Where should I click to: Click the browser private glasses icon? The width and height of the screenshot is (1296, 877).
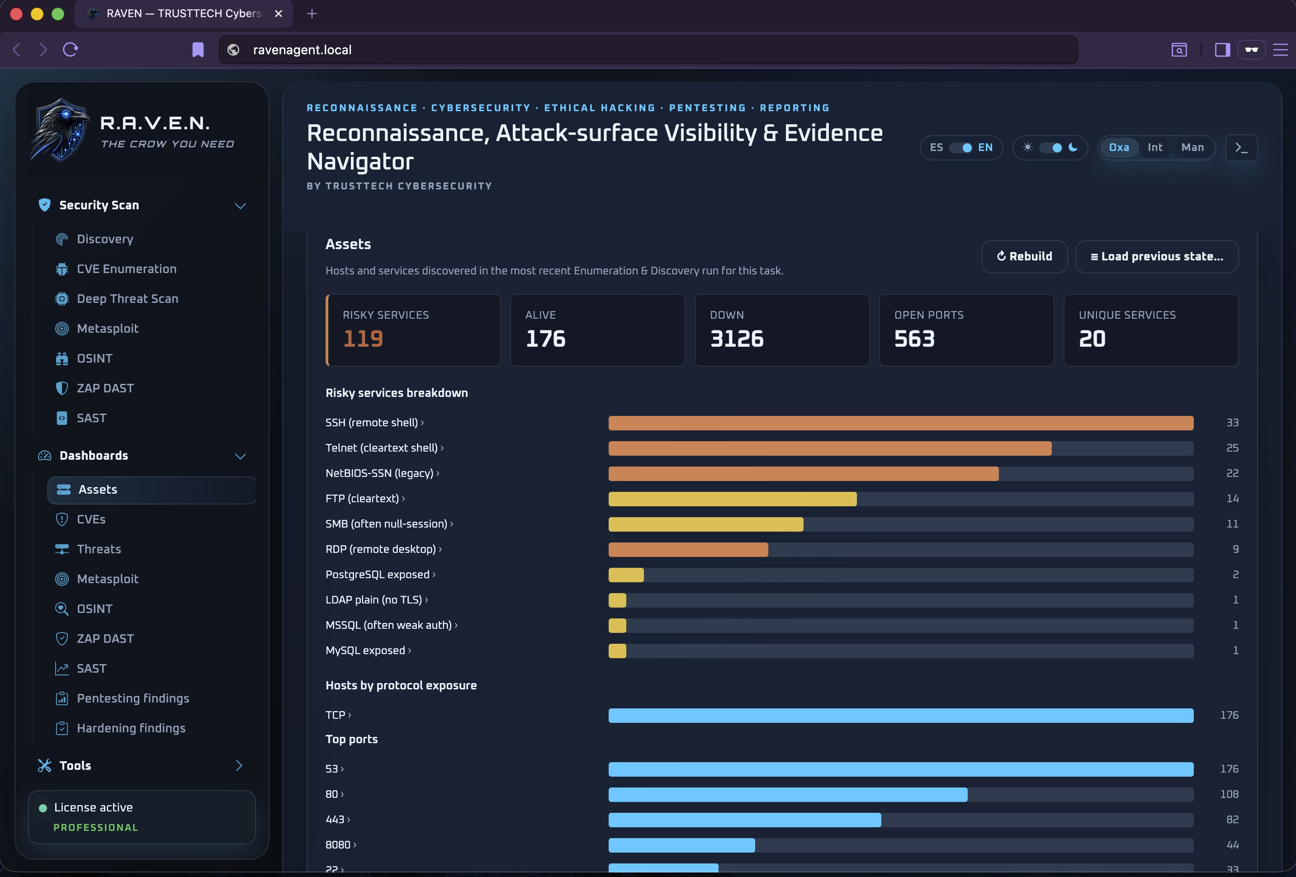point(1252,50)
